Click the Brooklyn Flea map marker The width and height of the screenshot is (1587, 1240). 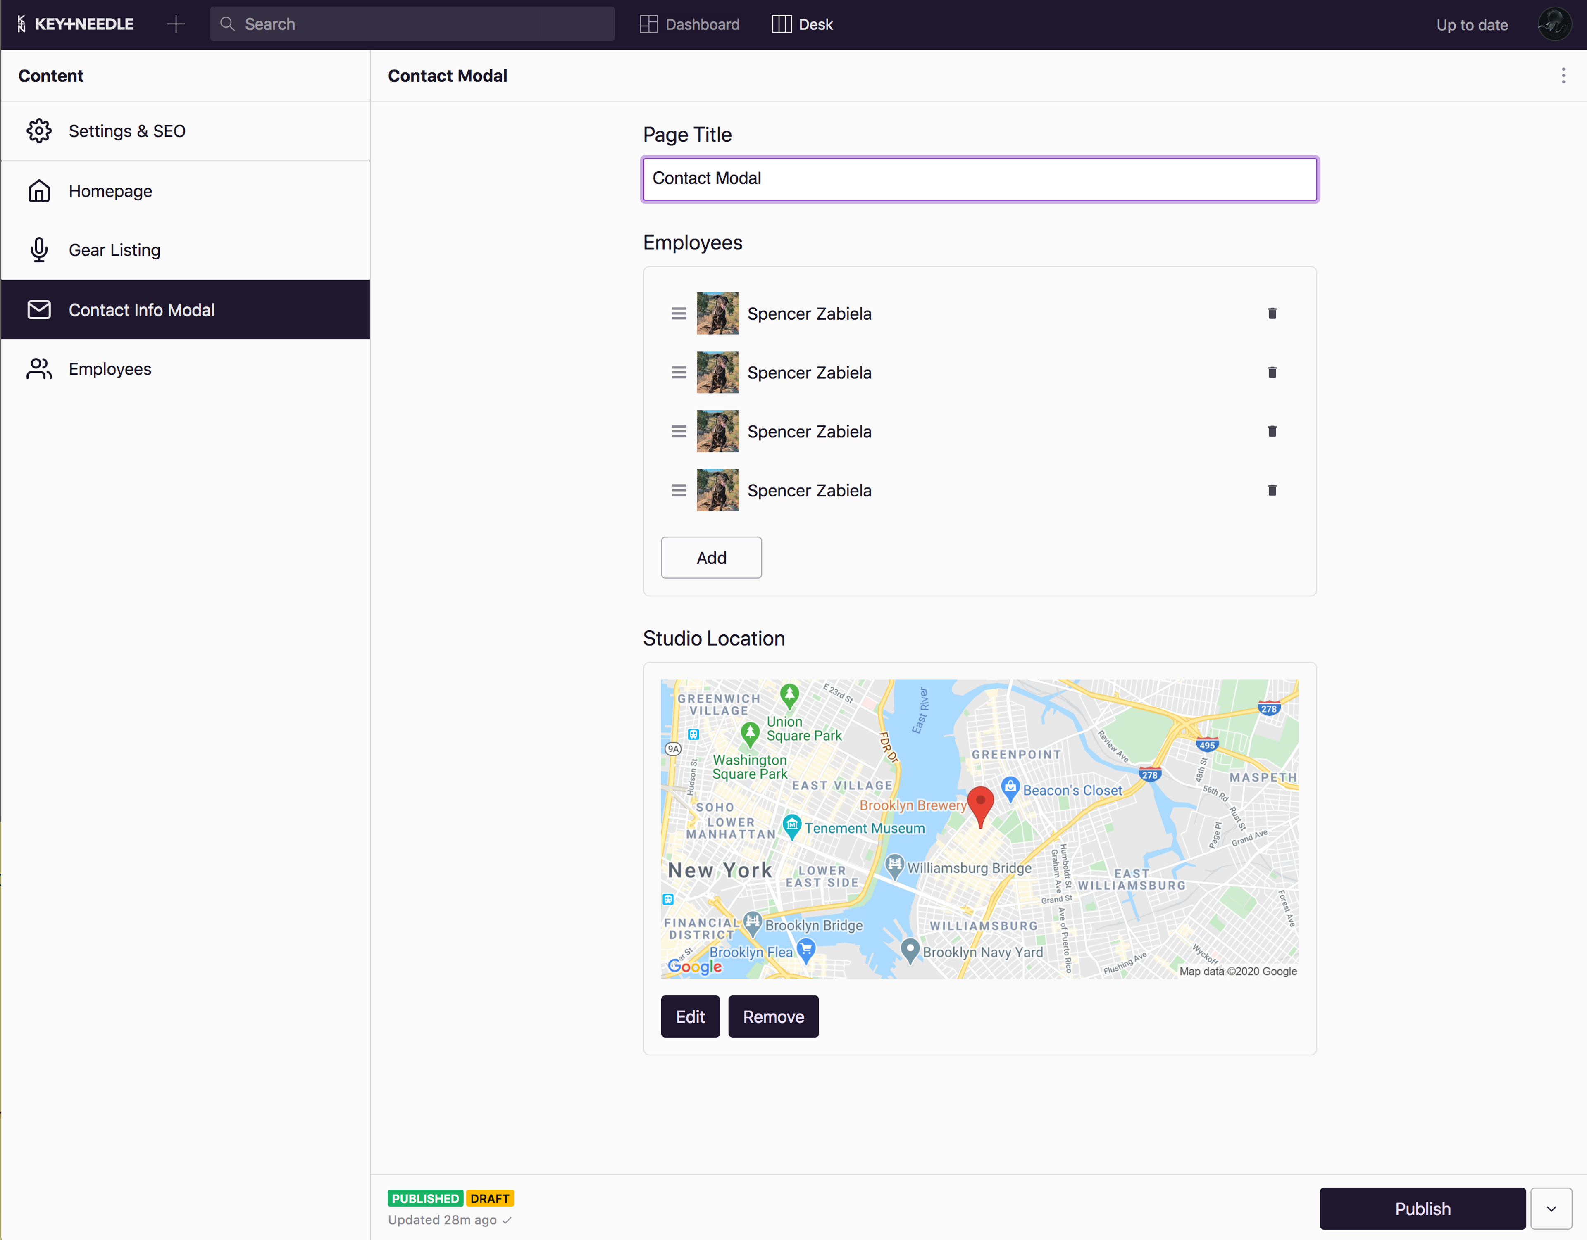click(x=805, y=950)
